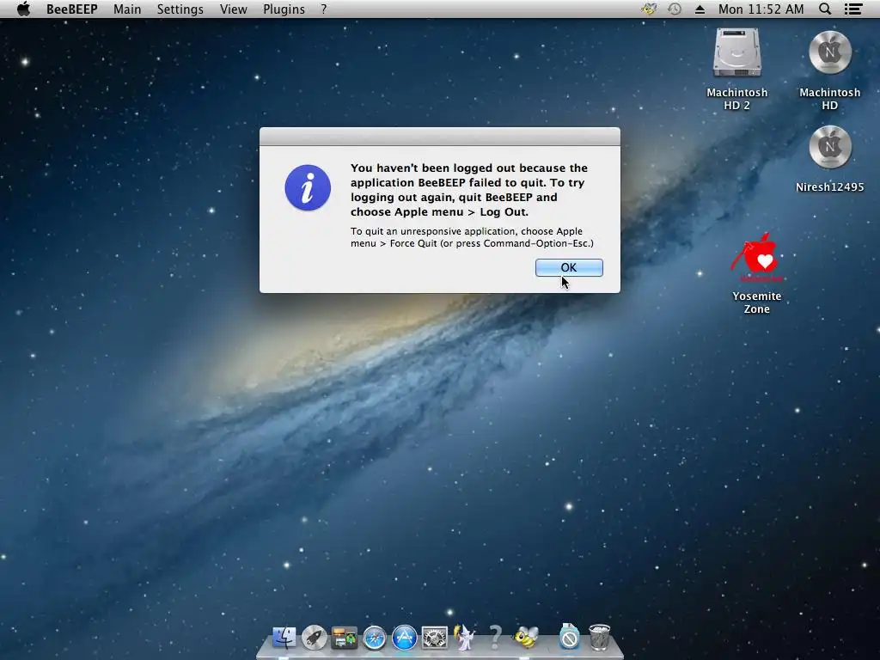Click the Niresh12495 label text
Image resolution: width=880 pixels, height=660 pixels.
point(829,186)
